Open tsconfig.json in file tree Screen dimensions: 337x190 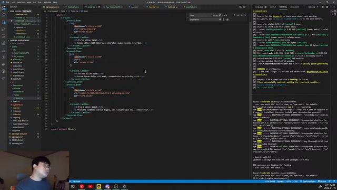point(17,143)
